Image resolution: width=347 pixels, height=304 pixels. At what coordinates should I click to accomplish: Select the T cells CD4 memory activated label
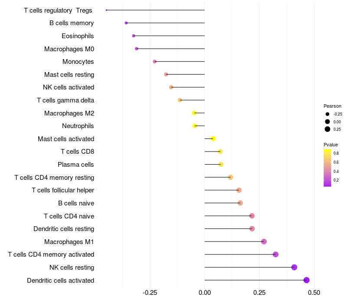click(x=51, y=254)
